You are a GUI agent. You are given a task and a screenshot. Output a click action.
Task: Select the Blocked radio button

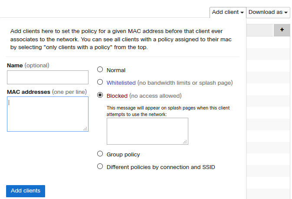[x=100, y=95]
